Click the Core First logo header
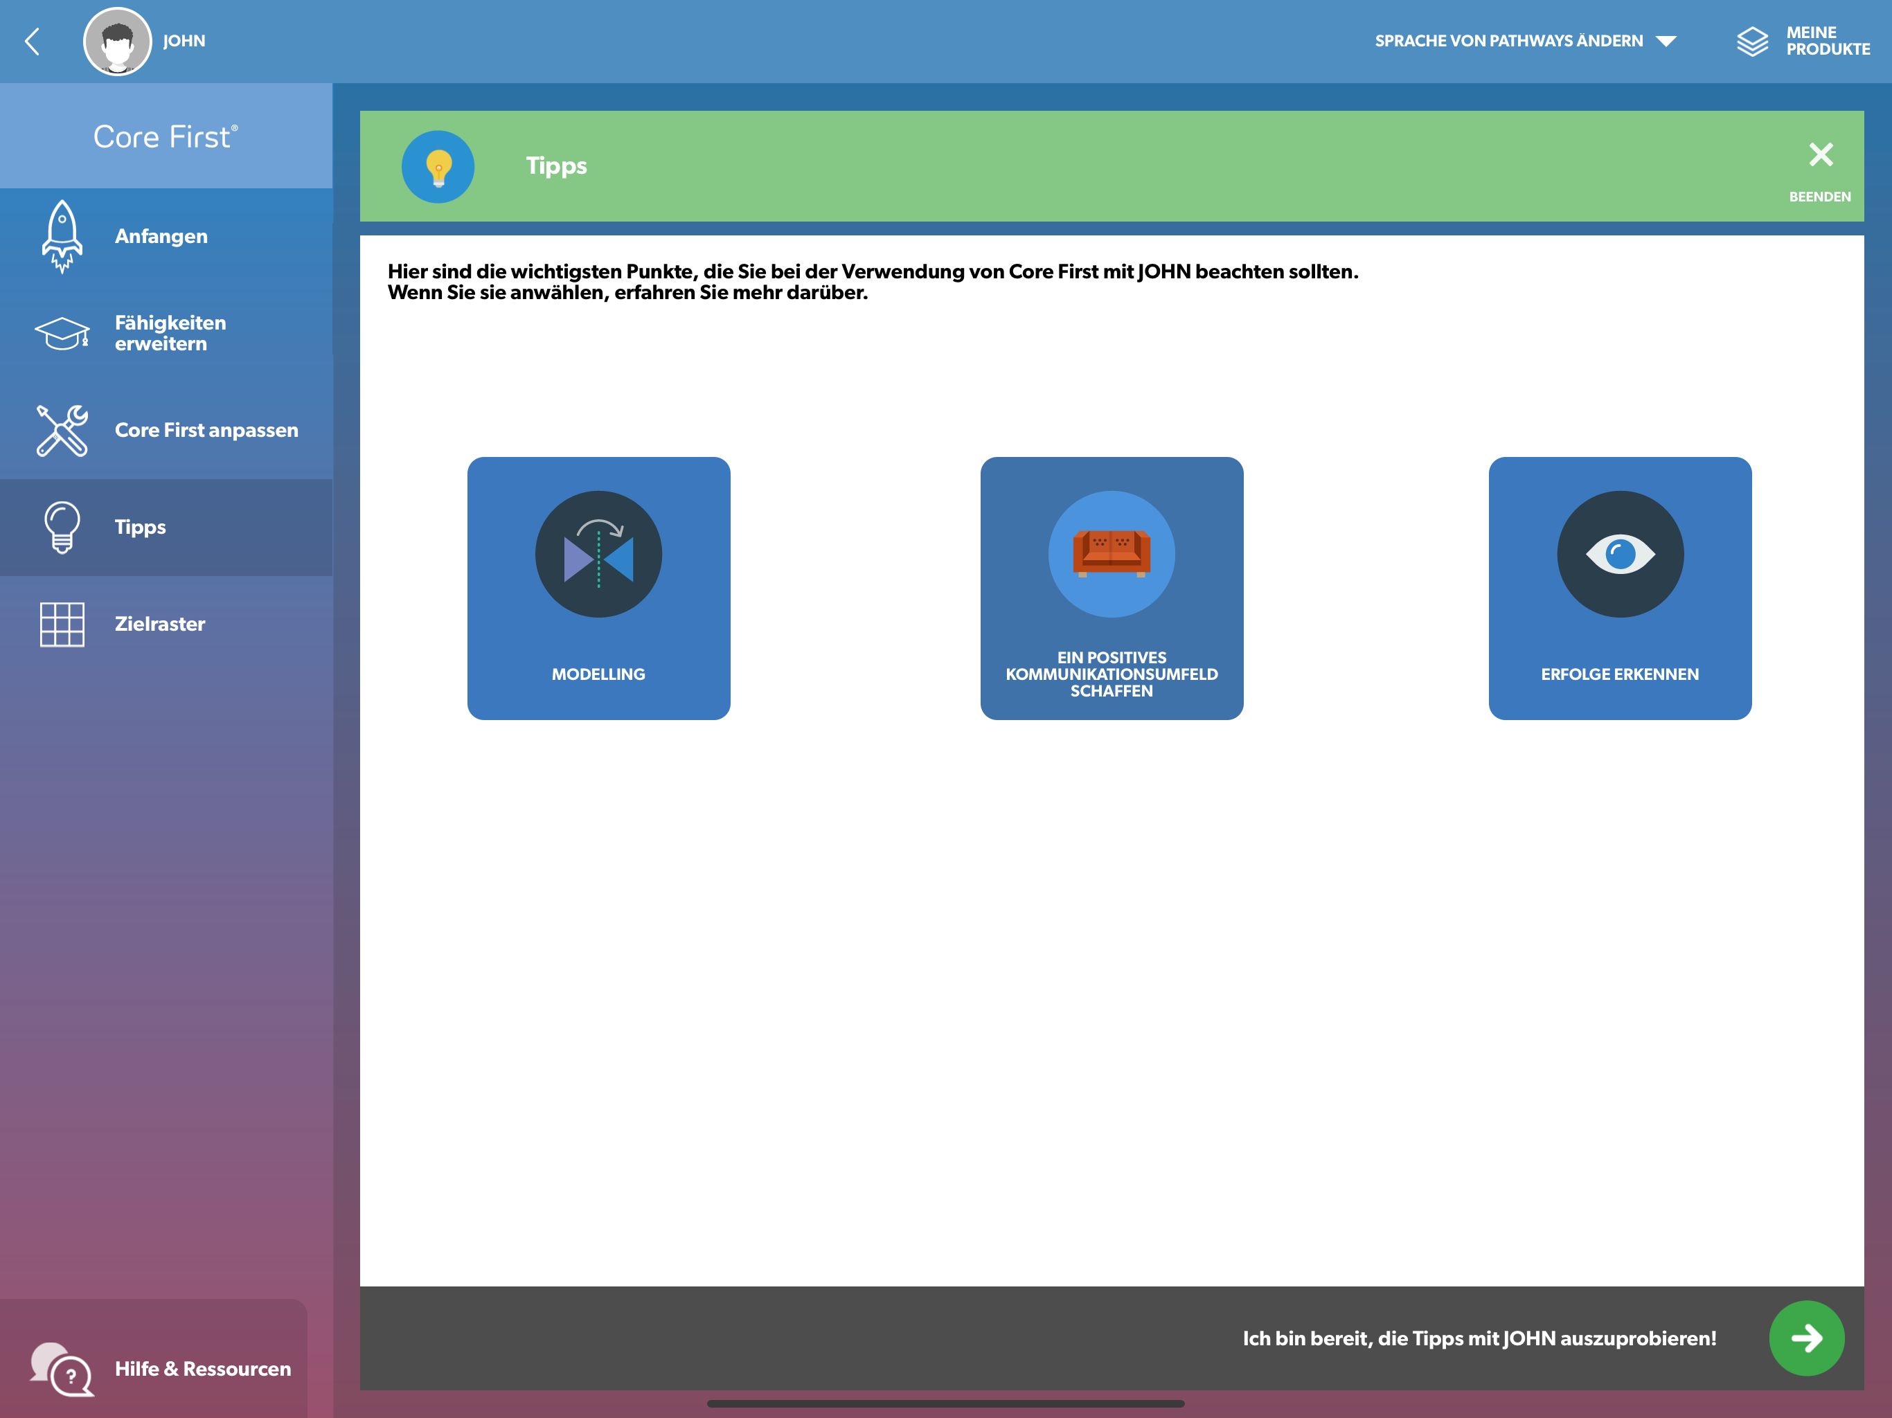 pos(166,136)
